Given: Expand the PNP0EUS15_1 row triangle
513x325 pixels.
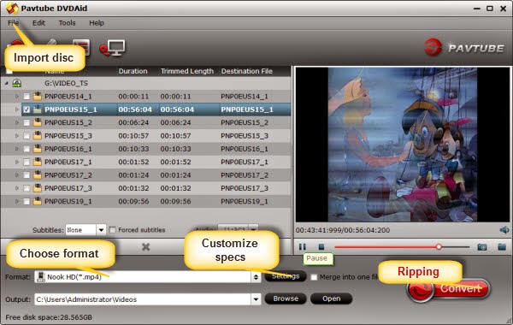Looking at the screenshot, I should (x=17, y=109).
